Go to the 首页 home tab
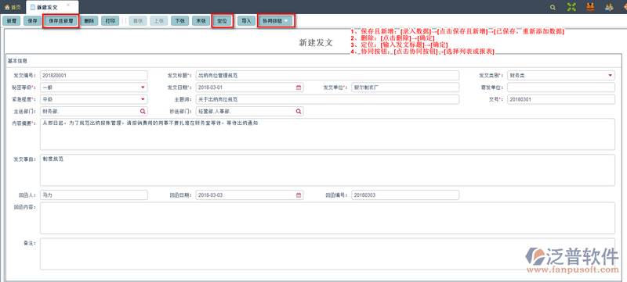 (x=13, y=8)
